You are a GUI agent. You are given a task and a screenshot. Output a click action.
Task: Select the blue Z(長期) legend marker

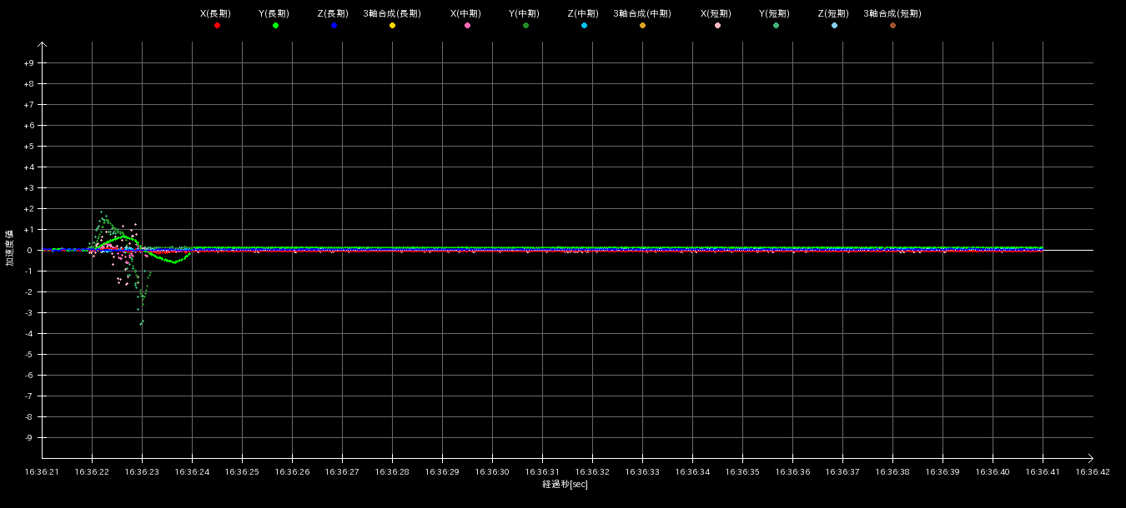(334, 26)
